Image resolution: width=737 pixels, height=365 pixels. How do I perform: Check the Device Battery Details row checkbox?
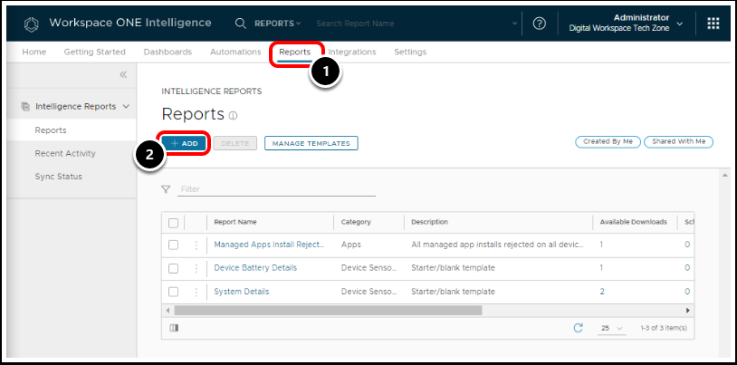[174, 268]
